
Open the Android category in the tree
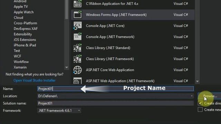(x=20, y=1)
